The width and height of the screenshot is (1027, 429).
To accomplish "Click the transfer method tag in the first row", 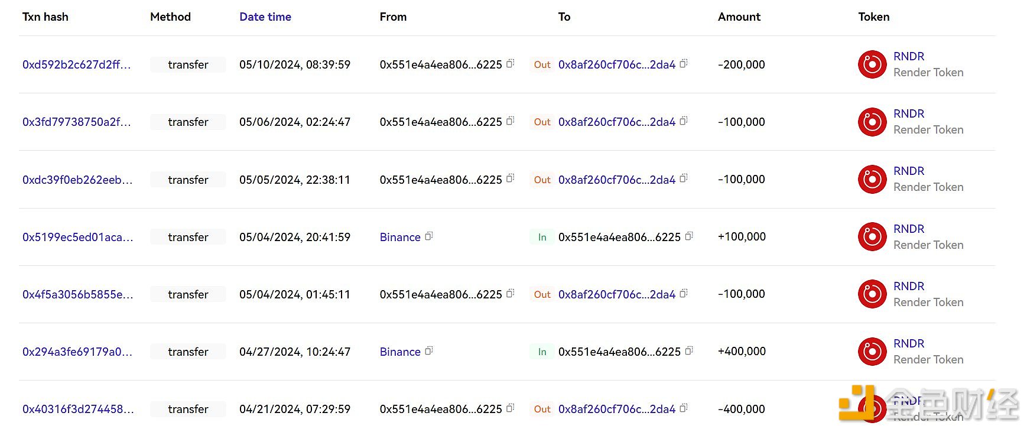I will (188, 65).
